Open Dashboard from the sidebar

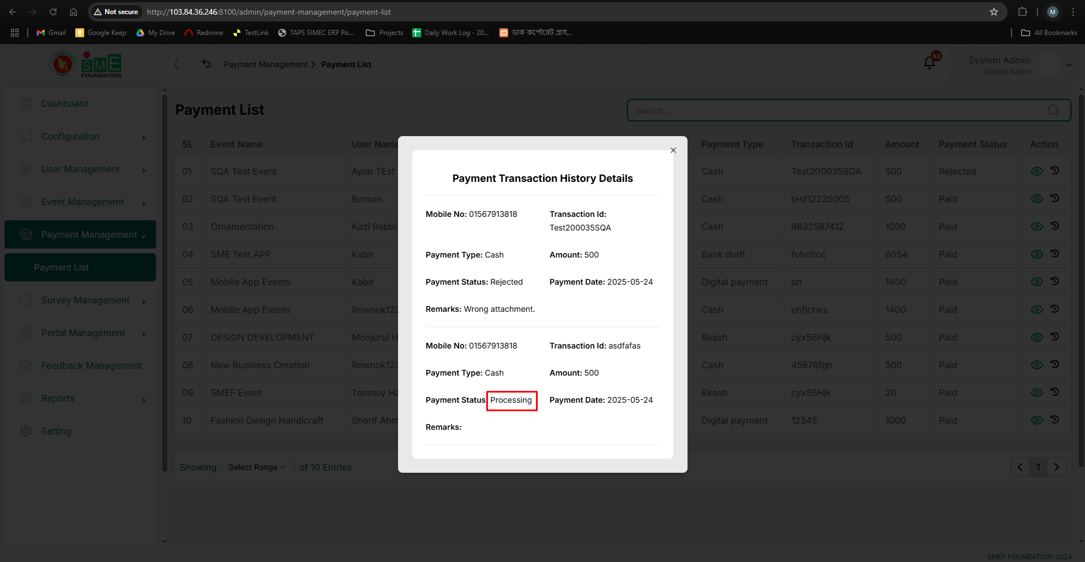click(x=64, y=104)
